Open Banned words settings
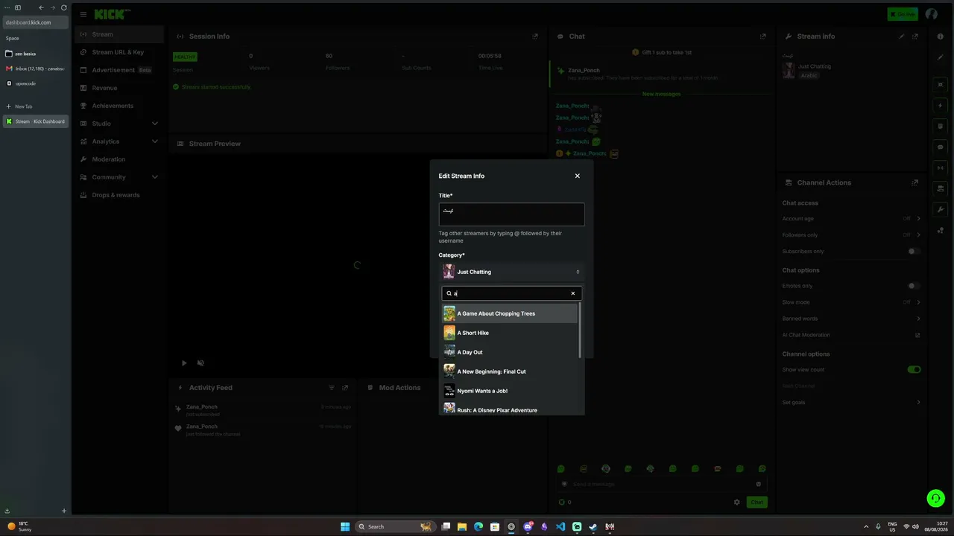 (851, 319)
